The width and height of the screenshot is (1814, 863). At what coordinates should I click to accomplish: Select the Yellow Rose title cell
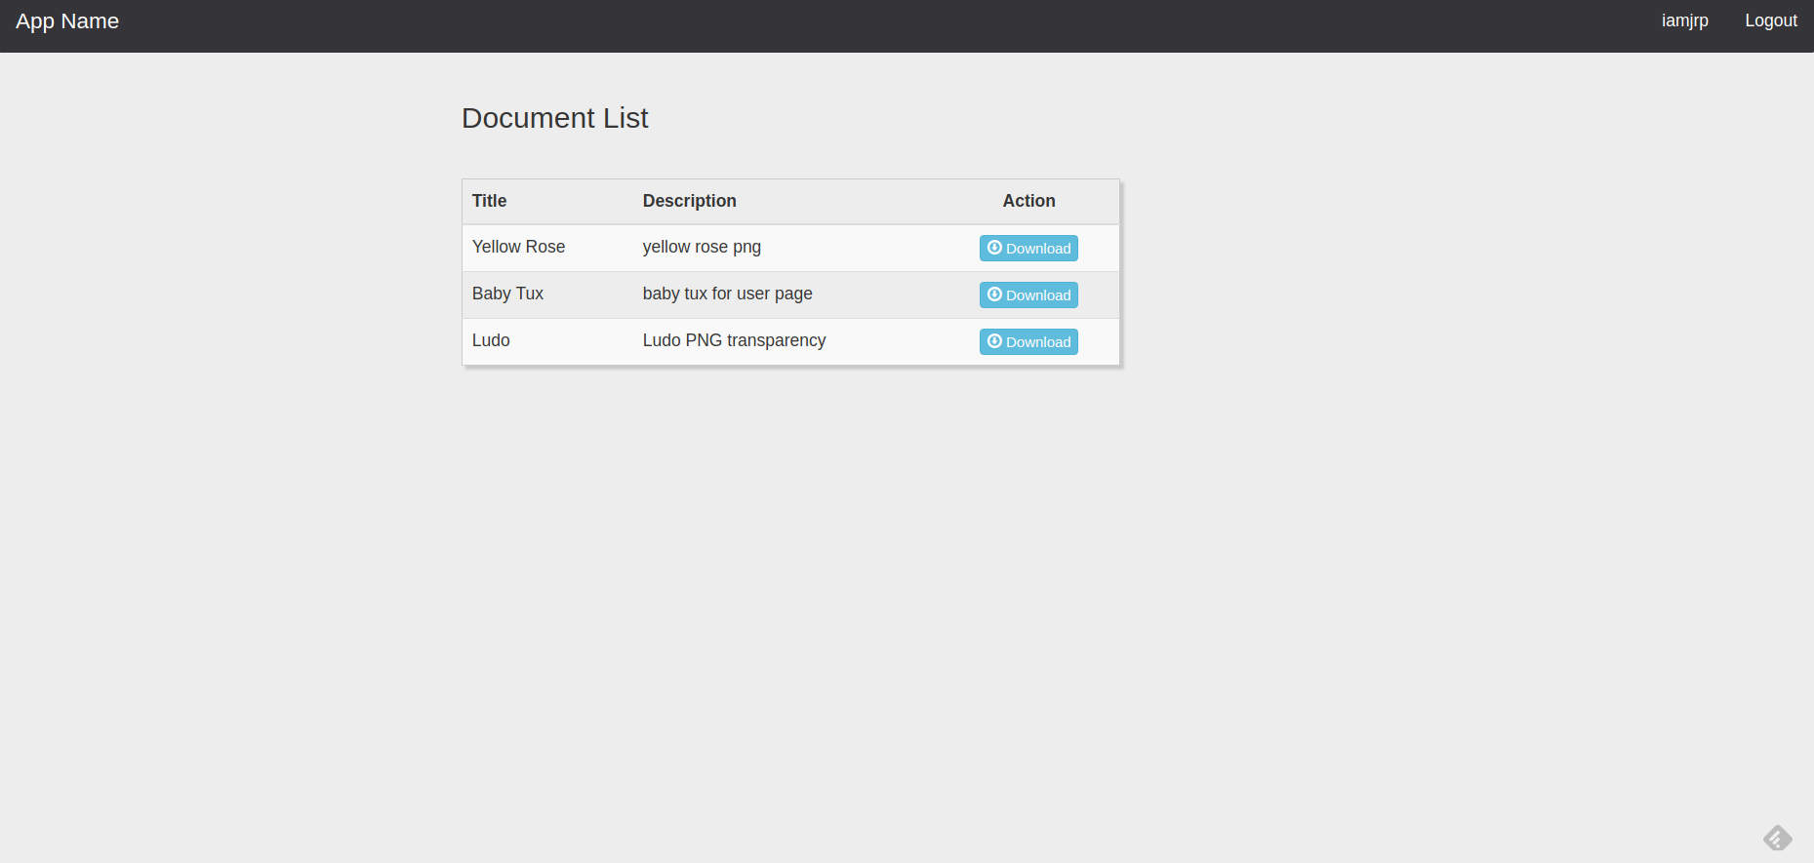pos(518,247)
